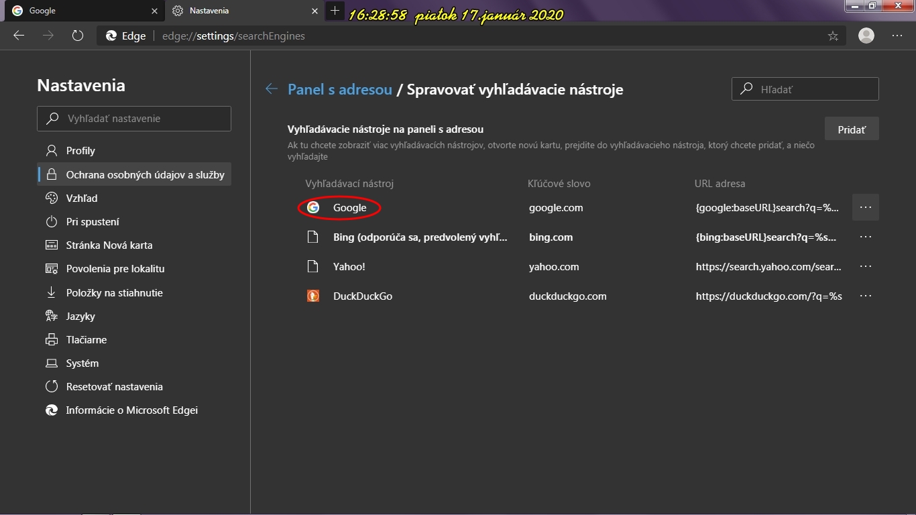Click the Pridať button
916x515 pixels.
(x=852, y=129)
